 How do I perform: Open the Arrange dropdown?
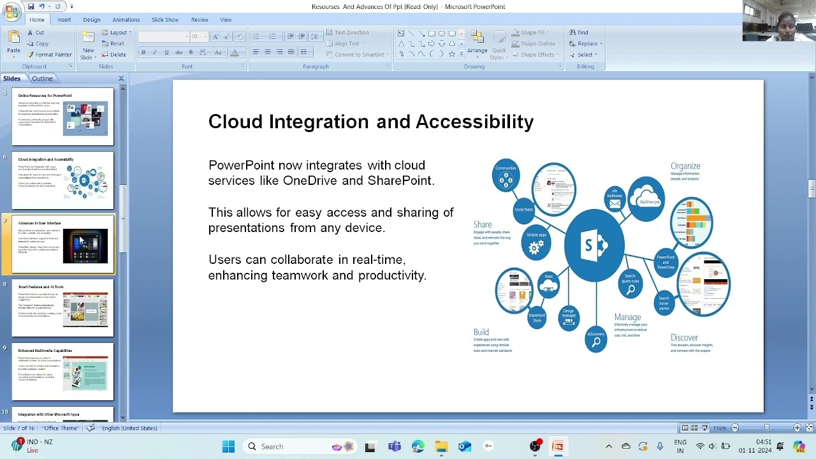point(477,43)
